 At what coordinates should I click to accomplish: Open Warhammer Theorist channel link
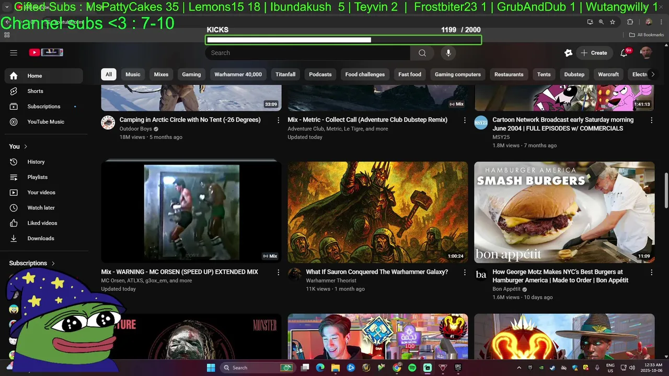331,280
